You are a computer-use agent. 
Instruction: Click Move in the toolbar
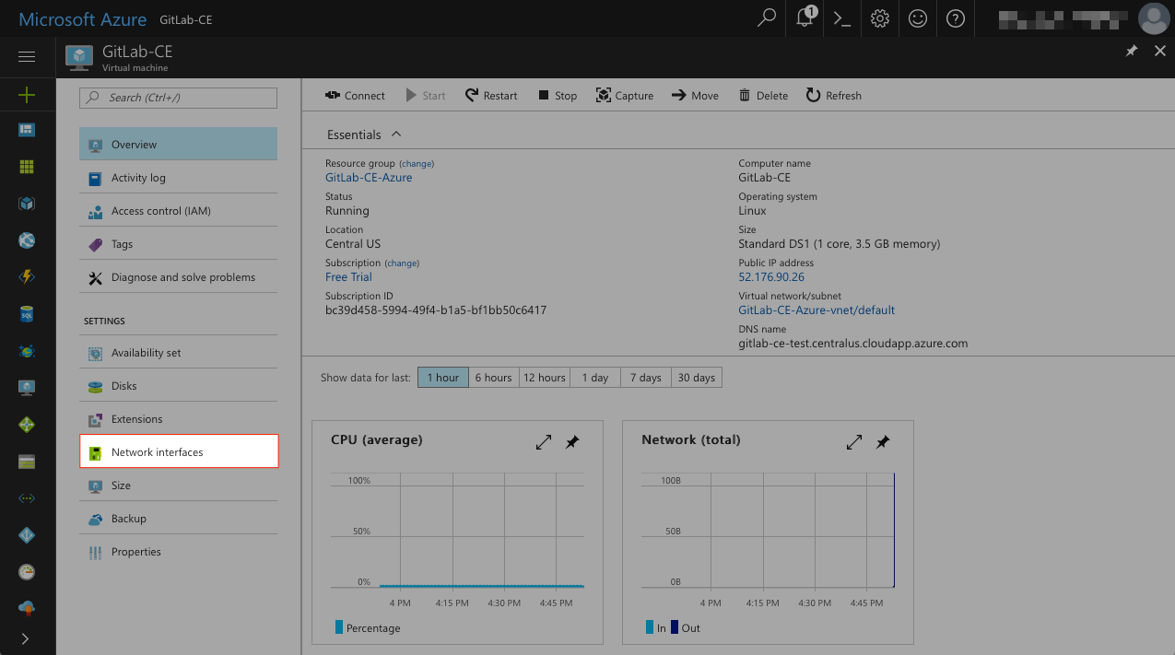695,96
